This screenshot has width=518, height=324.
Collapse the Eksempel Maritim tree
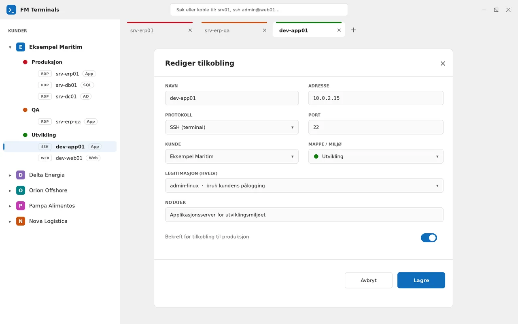[x=10, y=47]
